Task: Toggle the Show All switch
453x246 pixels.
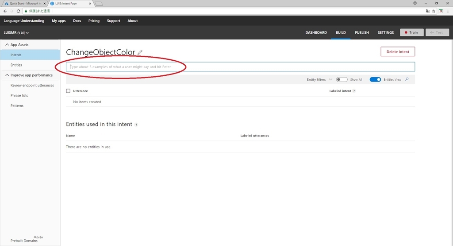Action: coord(342,79)
